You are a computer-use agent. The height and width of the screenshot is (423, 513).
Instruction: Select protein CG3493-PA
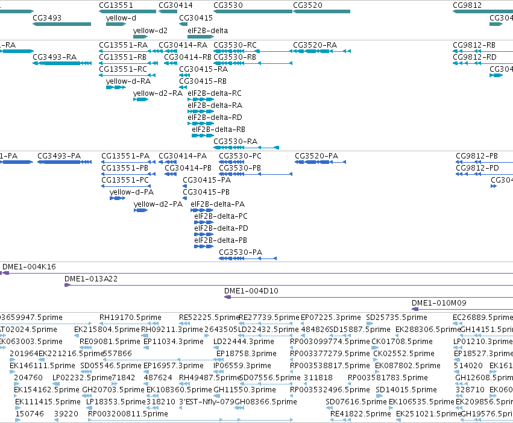coord(59,156)
